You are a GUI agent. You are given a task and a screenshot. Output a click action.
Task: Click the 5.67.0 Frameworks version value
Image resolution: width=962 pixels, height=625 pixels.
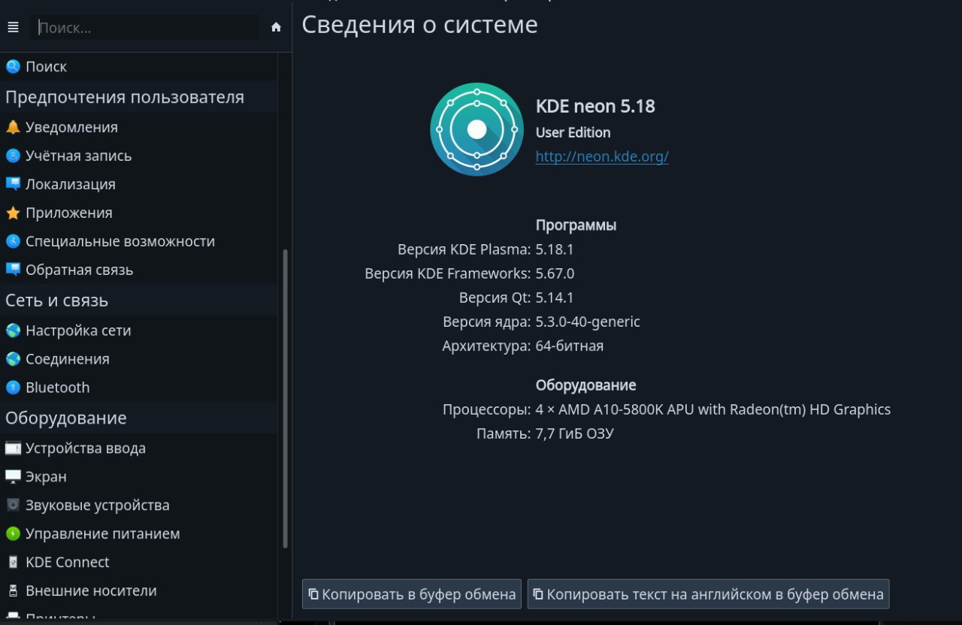click(555, 273)
